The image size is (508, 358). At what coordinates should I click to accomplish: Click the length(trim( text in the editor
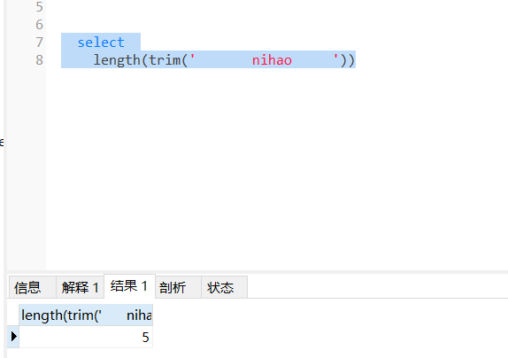[x=141, y=60]
